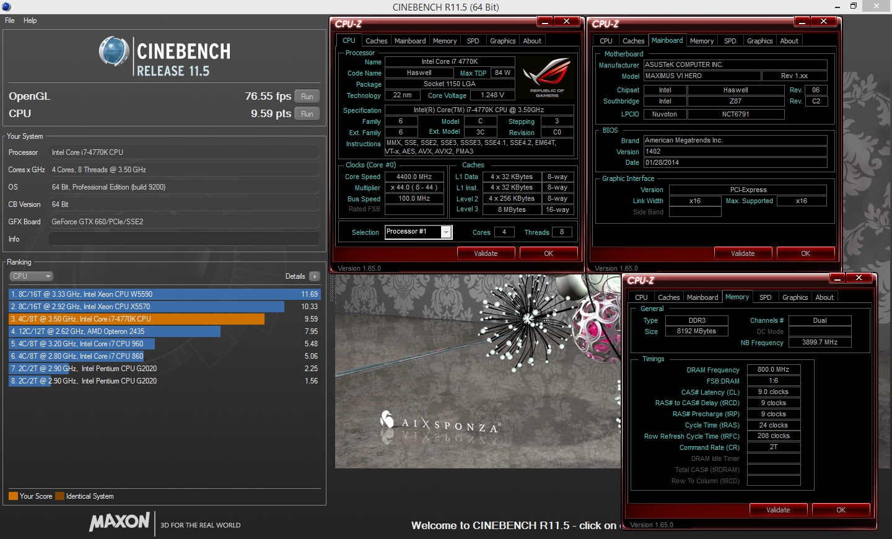The image size is (892, 539).
Task: Click OK in Mainboard CPU-Z window
Action: 805,253
